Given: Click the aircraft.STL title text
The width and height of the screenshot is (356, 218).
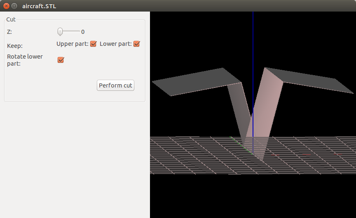Looking at the screenshot, I should [39, 6].
